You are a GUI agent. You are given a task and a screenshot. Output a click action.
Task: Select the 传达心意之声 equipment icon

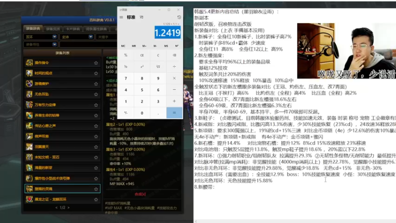coord(29,126)
